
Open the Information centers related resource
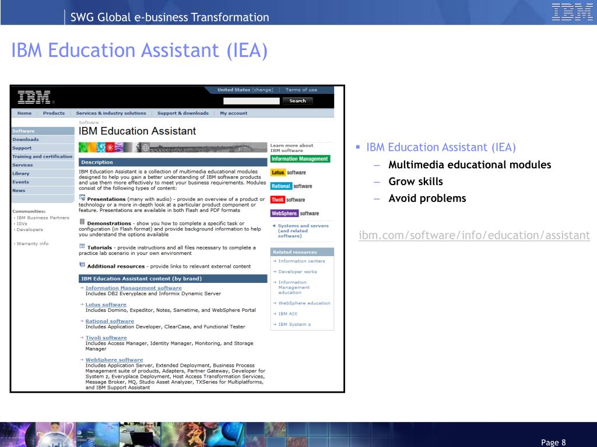301,261
